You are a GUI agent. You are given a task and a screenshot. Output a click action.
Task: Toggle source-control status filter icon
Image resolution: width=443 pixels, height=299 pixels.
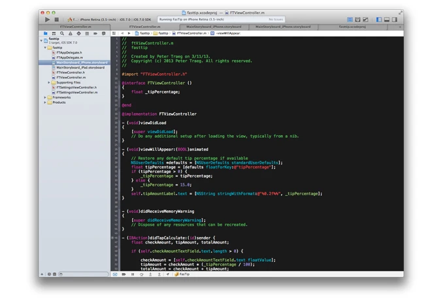(x=54, y=274)
